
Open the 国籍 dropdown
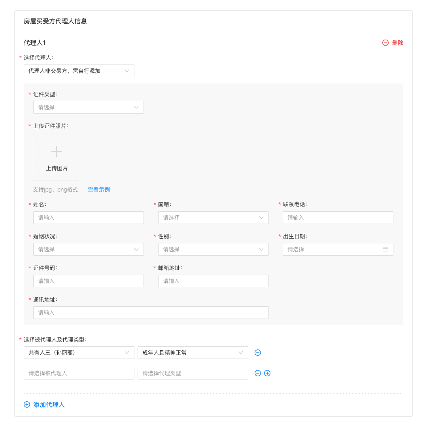[213, 218]
